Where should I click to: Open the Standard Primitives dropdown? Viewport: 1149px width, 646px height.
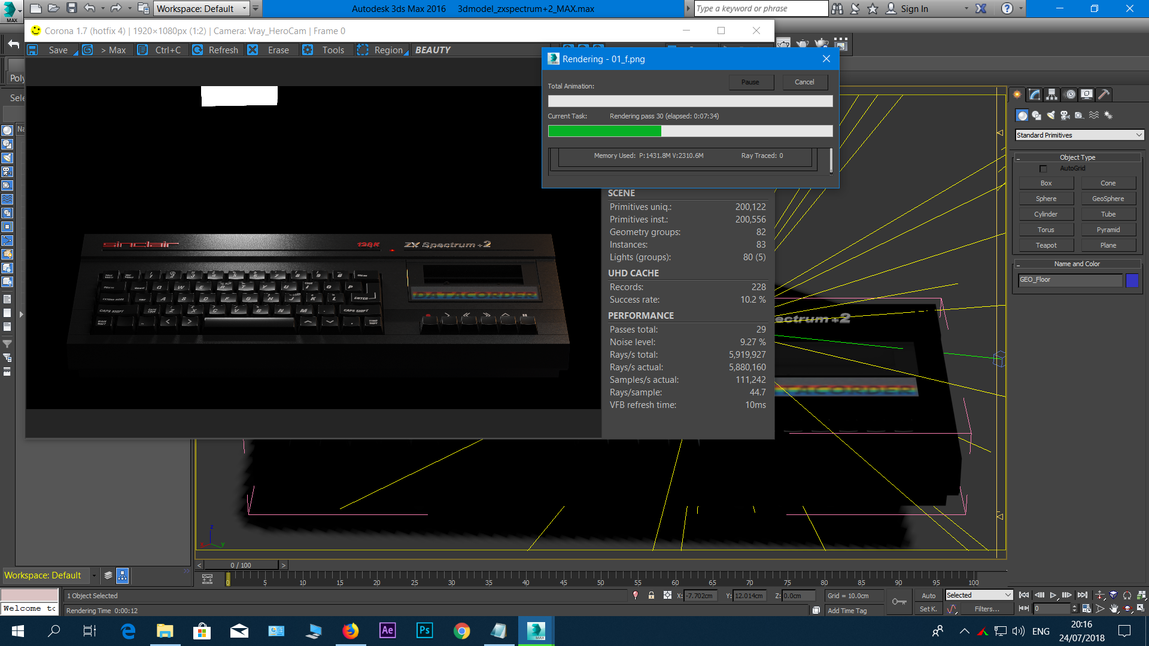1080,135
